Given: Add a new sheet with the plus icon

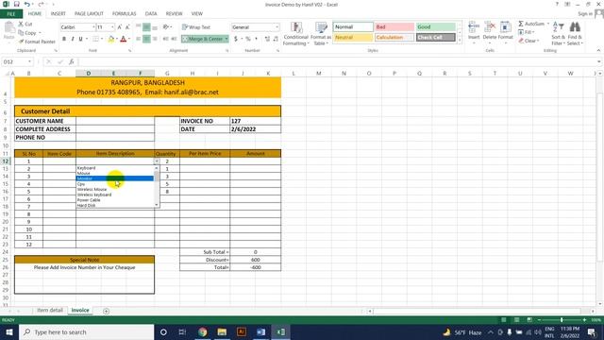Looking at the screenshot, I should 107,311.
